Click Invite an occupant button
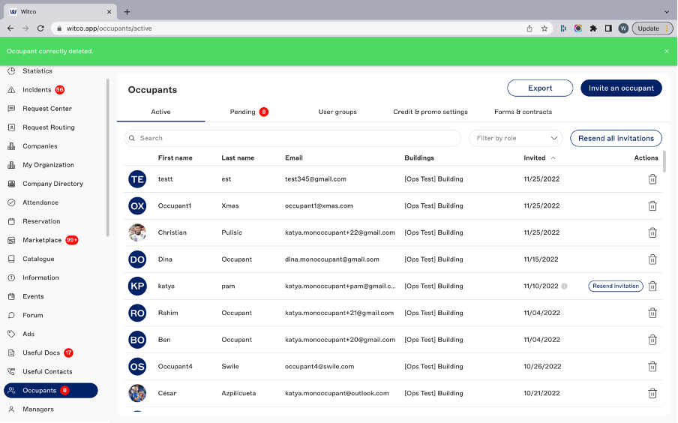This screenshot has width=678, height=423. tap(621, 88)
